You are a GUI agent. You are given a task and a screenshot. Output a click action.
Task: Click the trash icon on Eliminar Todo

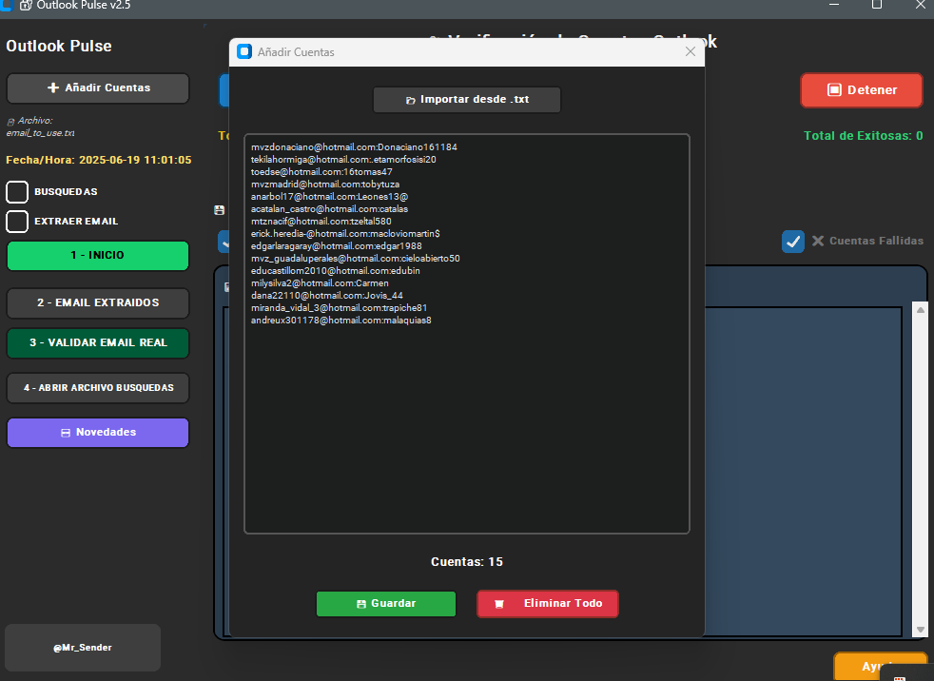(x=499, y=604)
